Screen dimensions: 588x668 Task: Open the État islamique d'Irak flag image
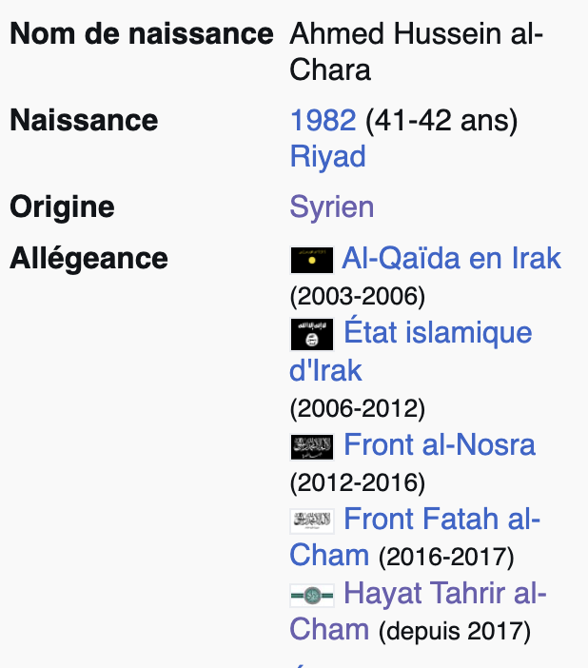pos(312,334)
